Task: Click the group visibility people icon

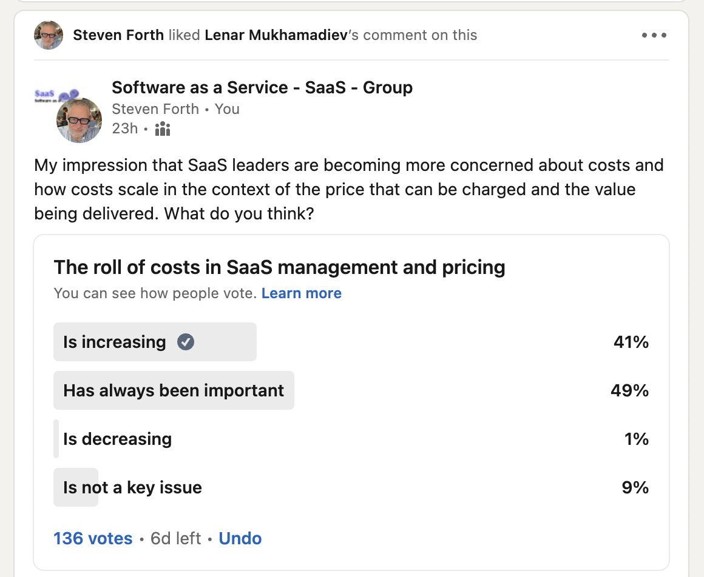Action: pos(163,128)
